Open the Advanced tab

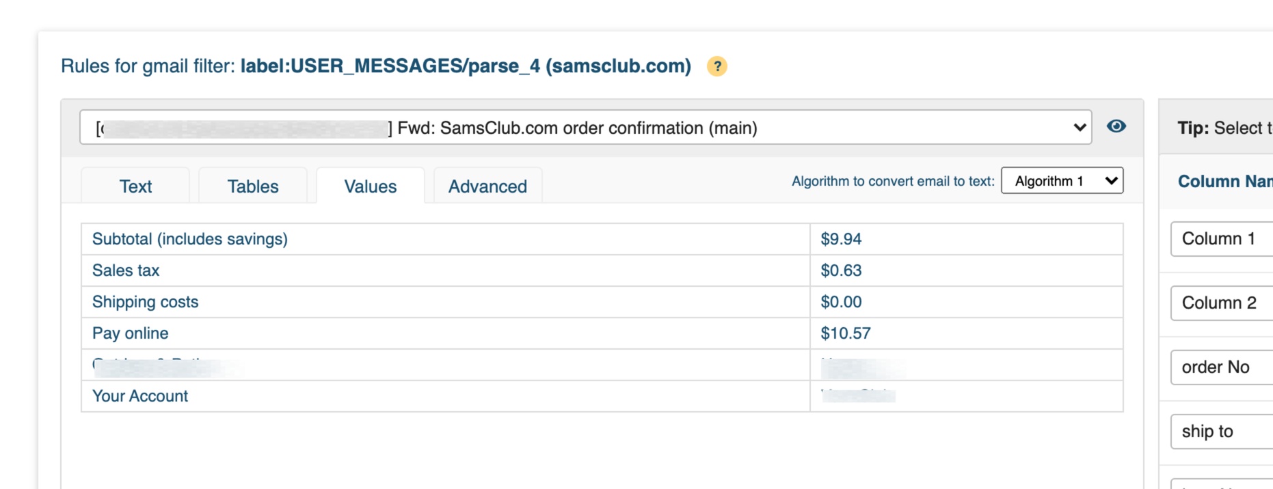[x=487, y=186]
